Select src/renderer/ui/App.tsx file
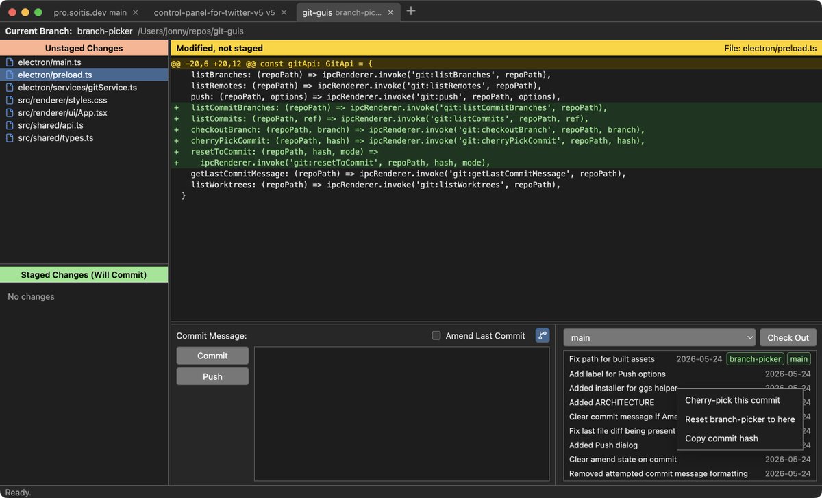The width and height of the screenshot is (822, 498). click(84, 113)
